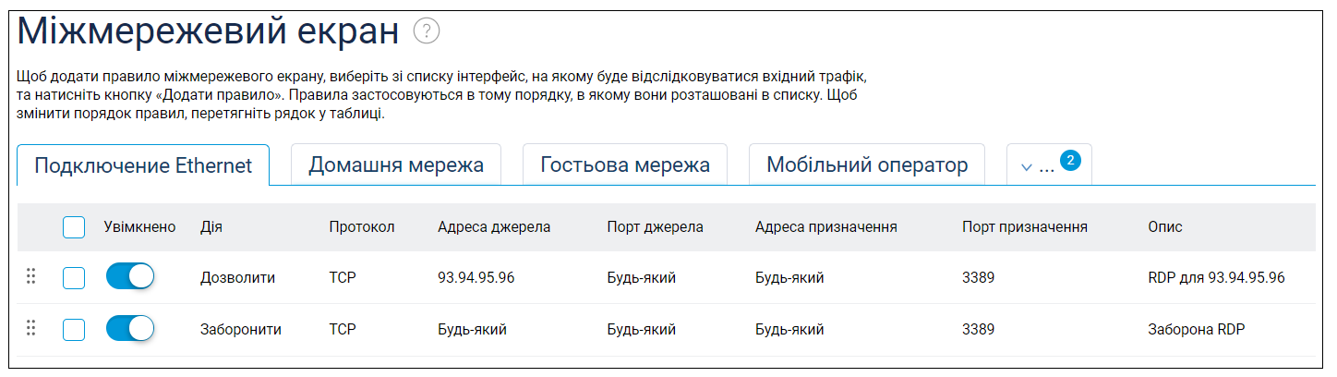Switch to the Гостьова мережа tab
1337x377 pixels.
point(625,164)
